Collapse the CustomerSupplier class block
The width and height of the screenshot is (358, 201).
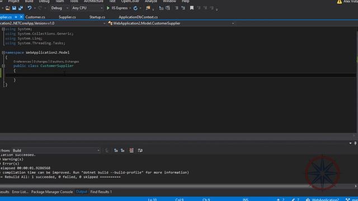click(x=3, y=66)
